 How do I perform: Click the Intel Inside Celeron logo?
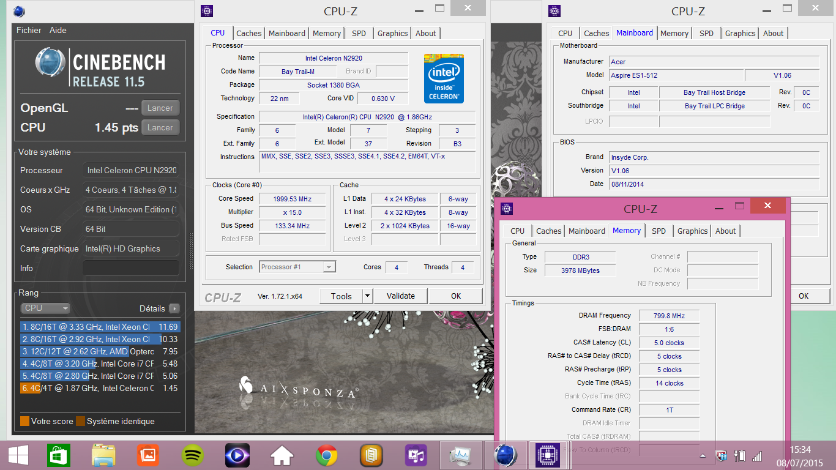coord(444,78)
